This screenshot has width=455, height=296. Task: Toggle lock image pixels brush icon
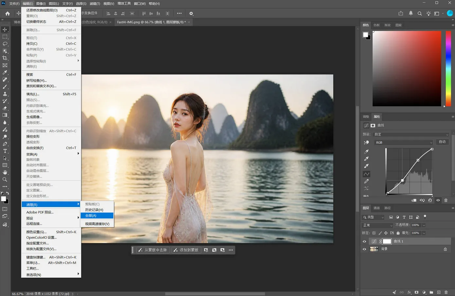tap(380, 233)
